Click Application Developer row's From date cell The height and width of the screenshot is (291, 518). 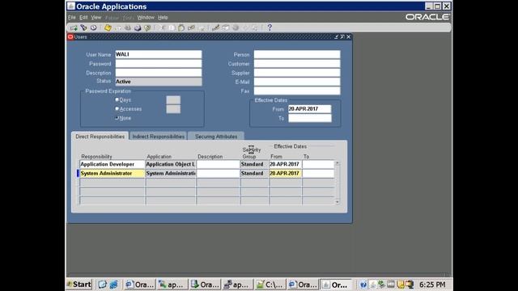pos(285,164)
